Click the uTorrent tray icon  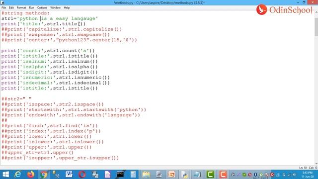pos(261,175)
